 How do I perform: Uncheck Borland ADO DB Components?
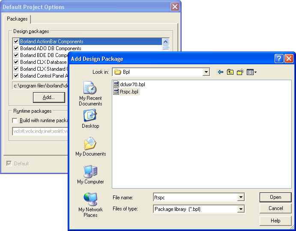click(x=16, y=48)
